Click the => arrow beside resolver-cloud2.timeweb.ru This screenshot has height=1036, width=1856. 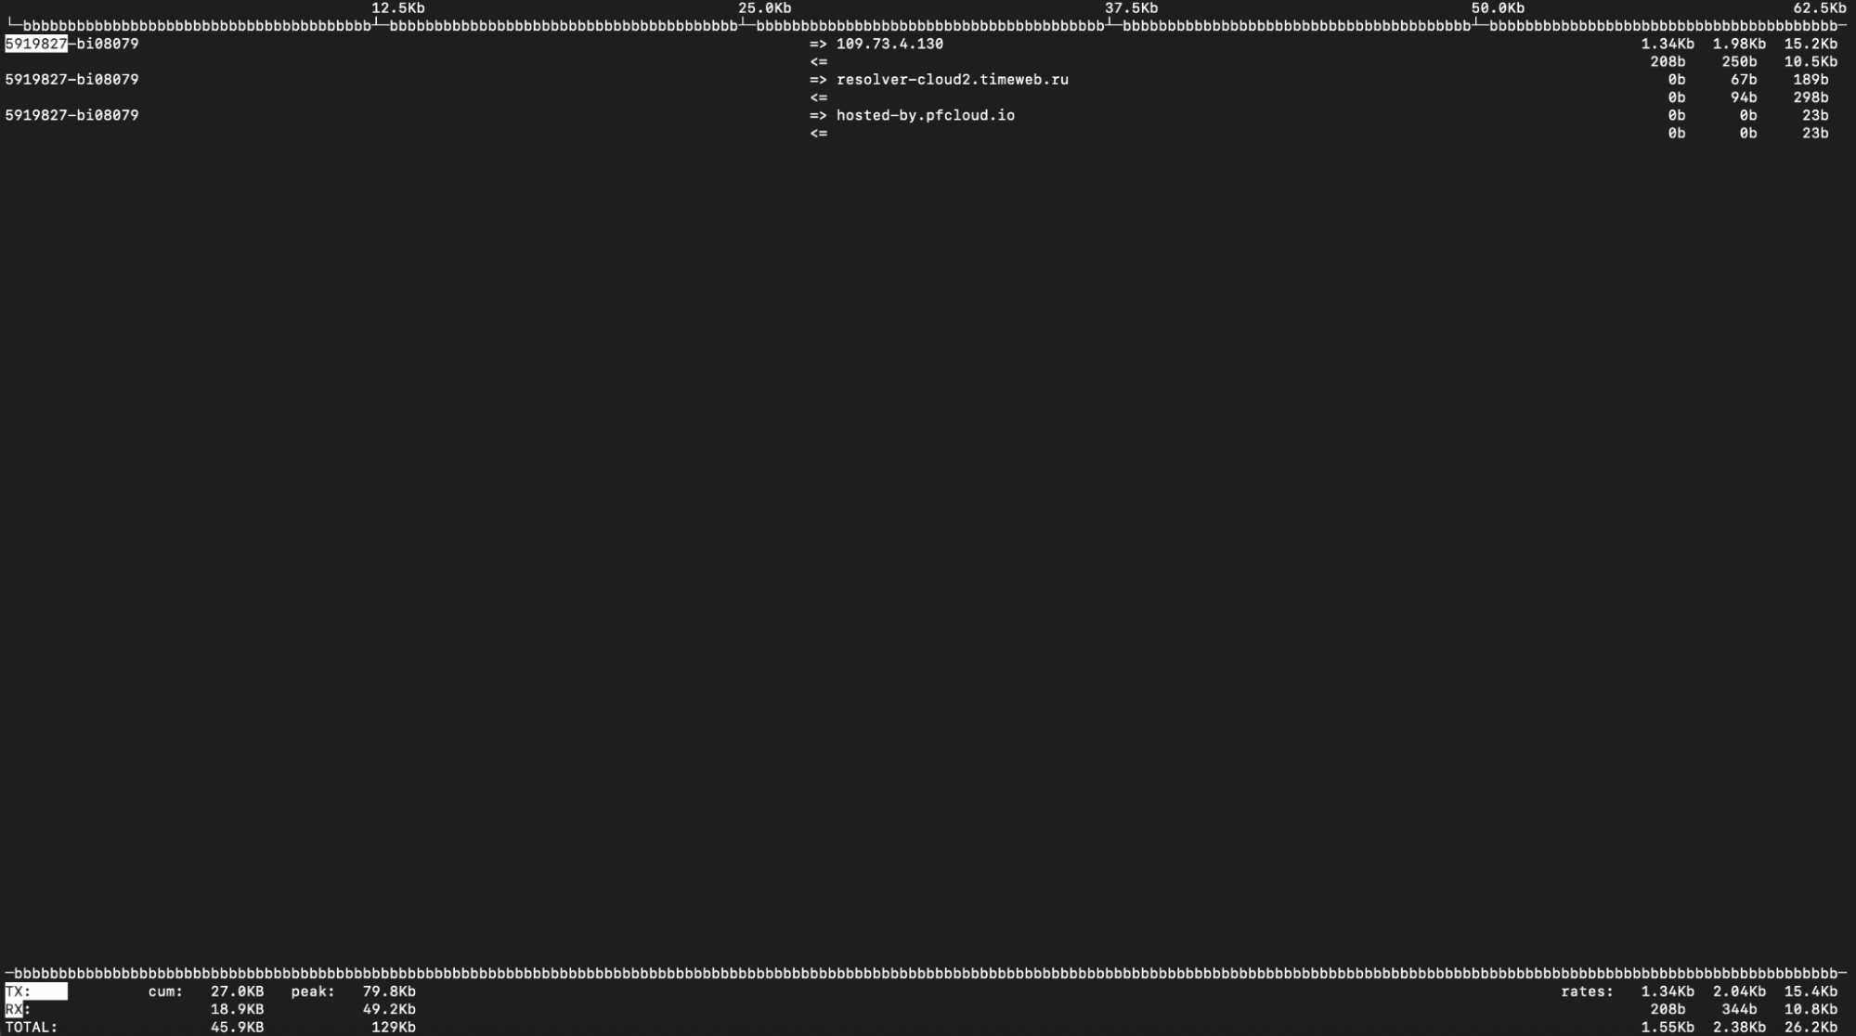817,80
